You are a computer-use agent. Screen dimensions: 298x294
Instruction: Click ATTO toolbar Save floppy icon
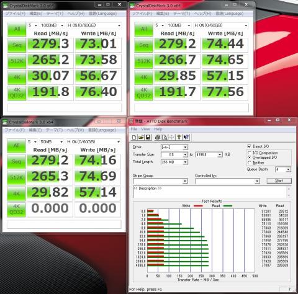click(148, 137)
